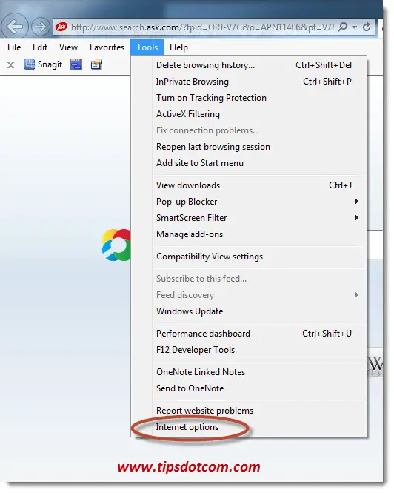Open the Favorites menu
394x493 pixels.
(107, 47)
